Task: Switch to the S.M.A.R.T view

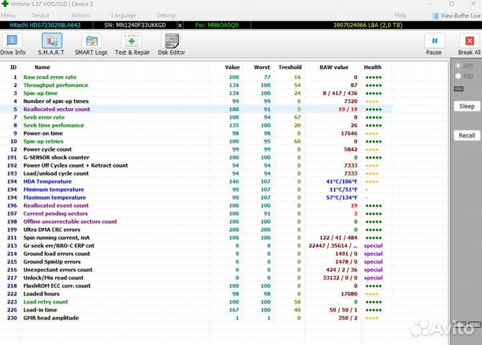Action: (51, 44)
